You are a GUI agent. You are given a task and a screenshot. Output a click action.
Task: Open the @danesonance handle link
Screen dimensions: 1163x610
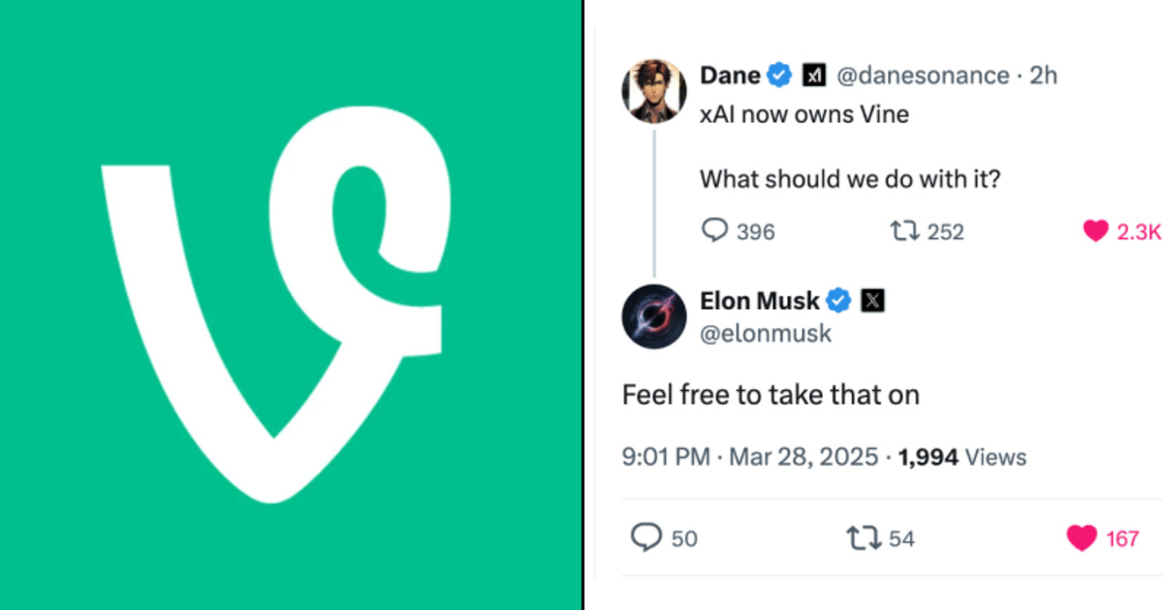921,75
